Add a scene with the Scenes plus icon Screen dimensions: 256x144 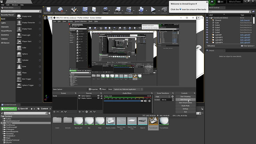tap(54, 112)
